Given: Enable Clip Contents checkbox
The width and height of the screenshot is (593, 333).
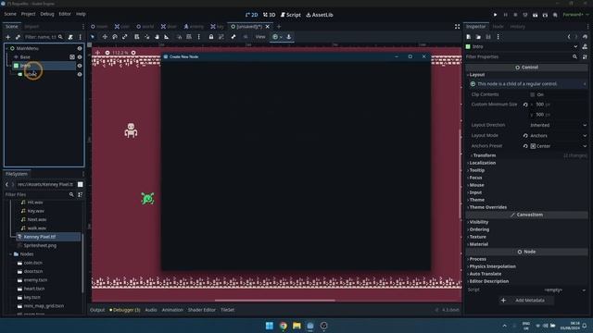Looking at the screenshot, I should [x=532, y=94].
